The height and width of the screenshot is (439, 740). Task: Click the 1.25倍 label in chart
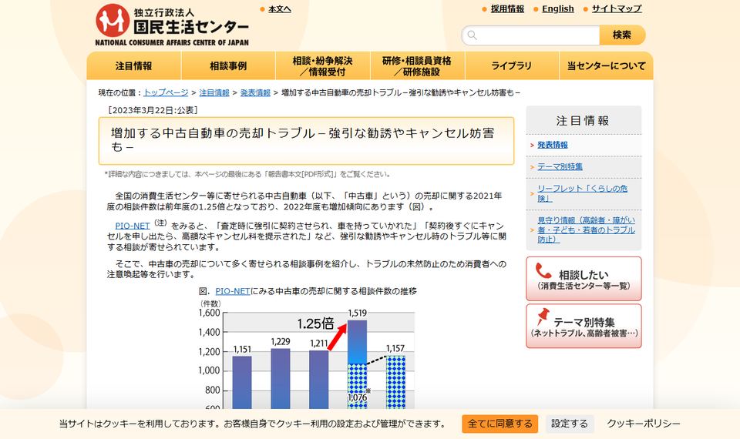click(315, 324)
